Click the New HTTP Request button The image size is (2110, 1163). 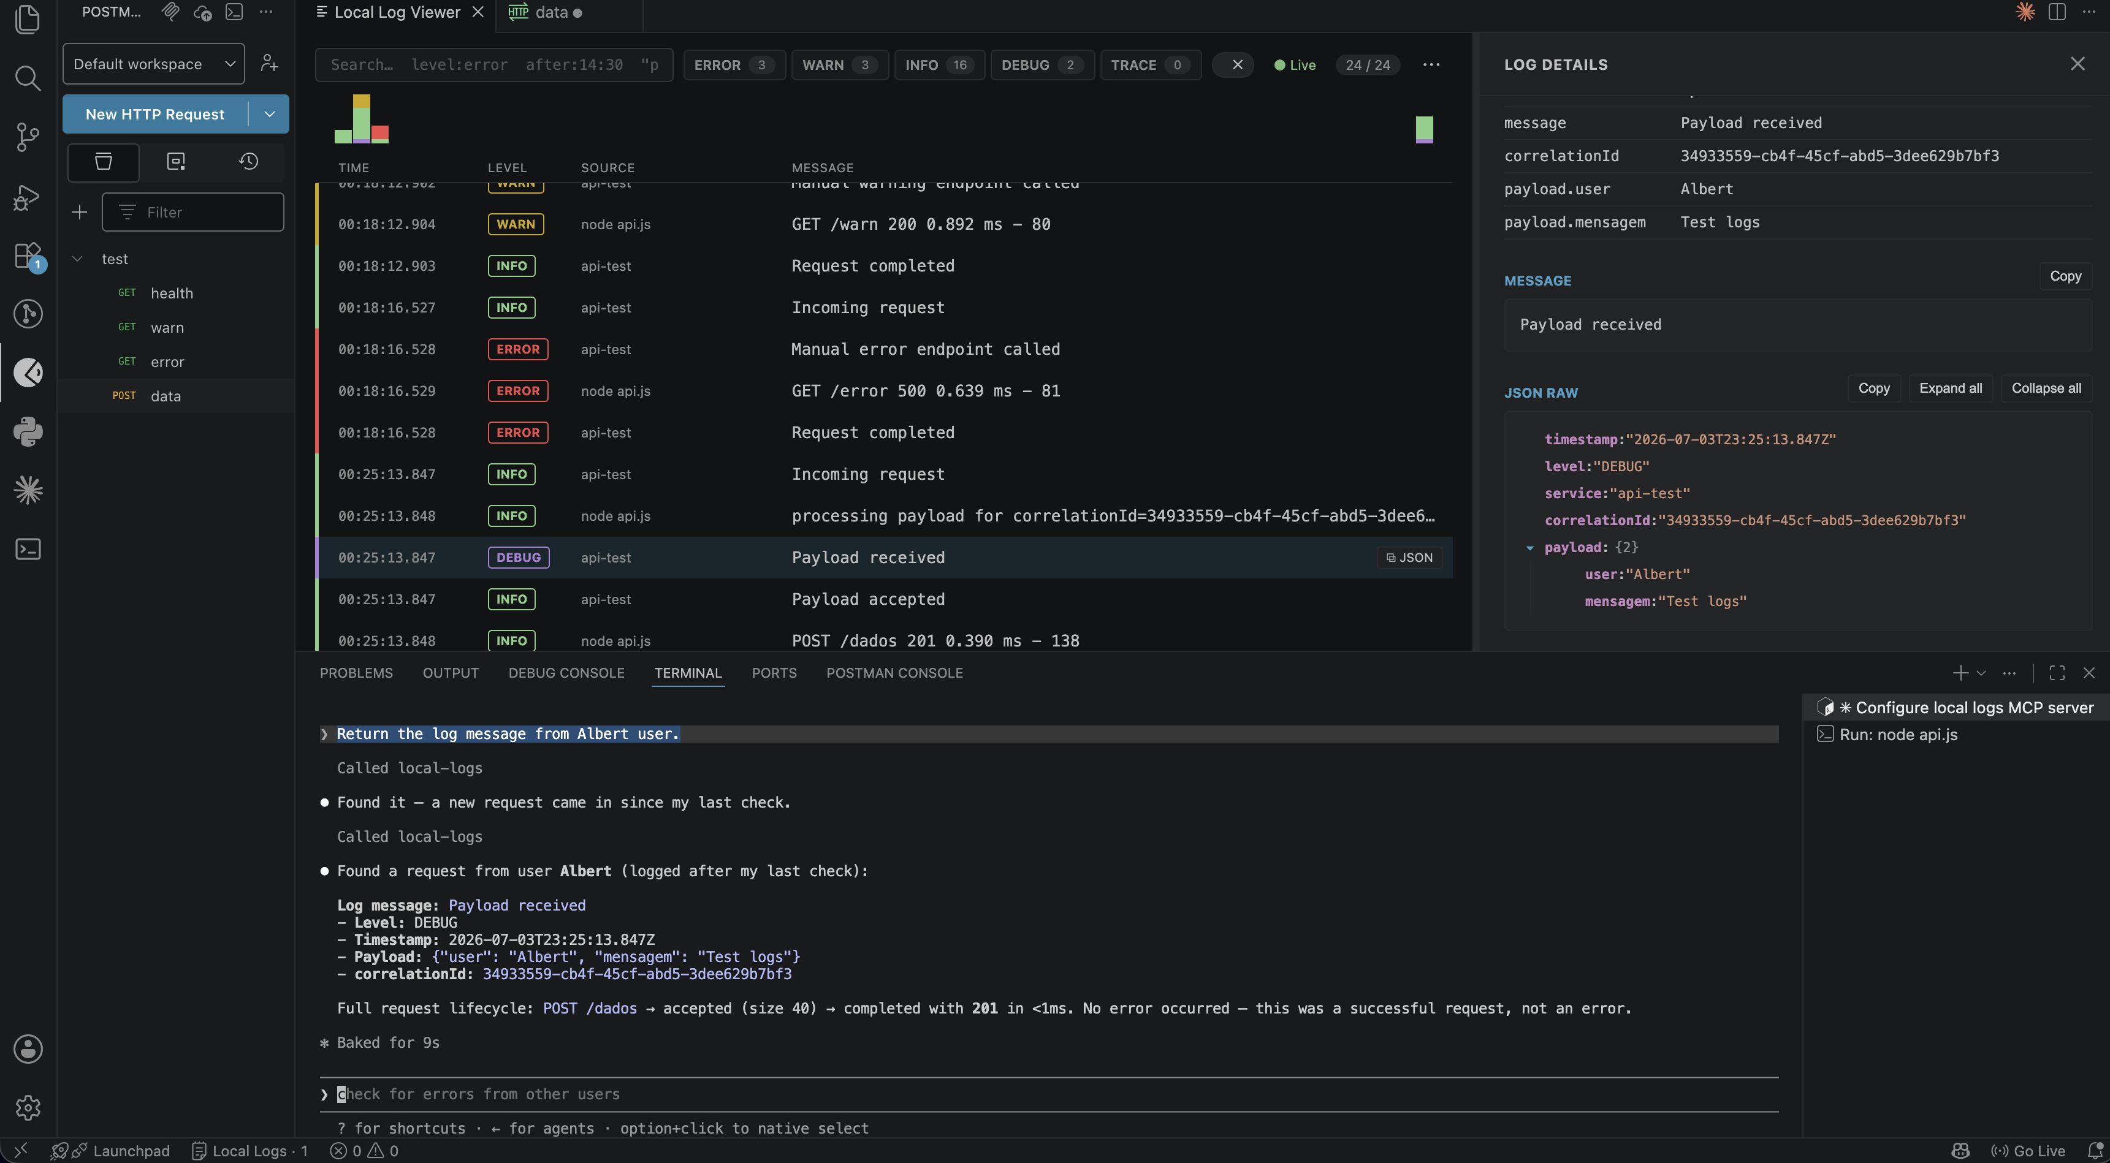tap(155, 114)
